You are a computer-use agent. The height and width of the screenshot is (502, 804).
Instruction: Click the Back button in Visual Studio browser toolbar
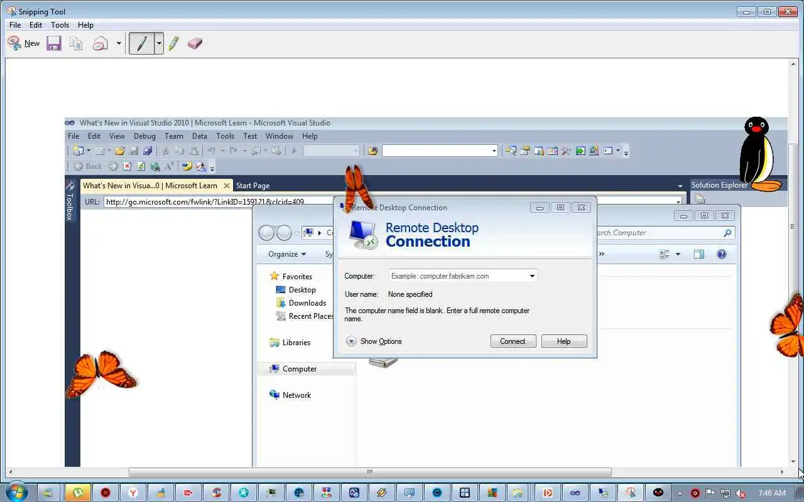coord(88,166)
